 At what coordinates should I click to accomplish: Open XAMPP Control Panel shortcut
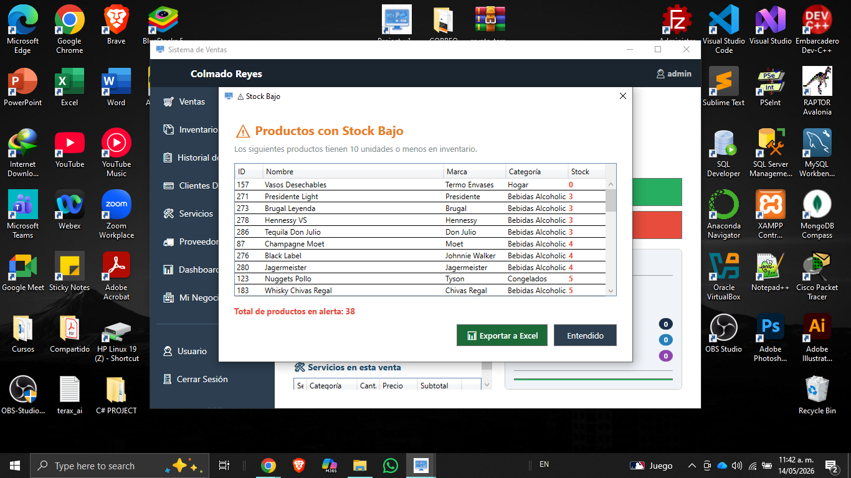(x=771, y=214)
